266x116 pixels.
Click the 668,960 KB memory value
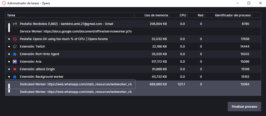pyautogui.click(x=158, y=84)
